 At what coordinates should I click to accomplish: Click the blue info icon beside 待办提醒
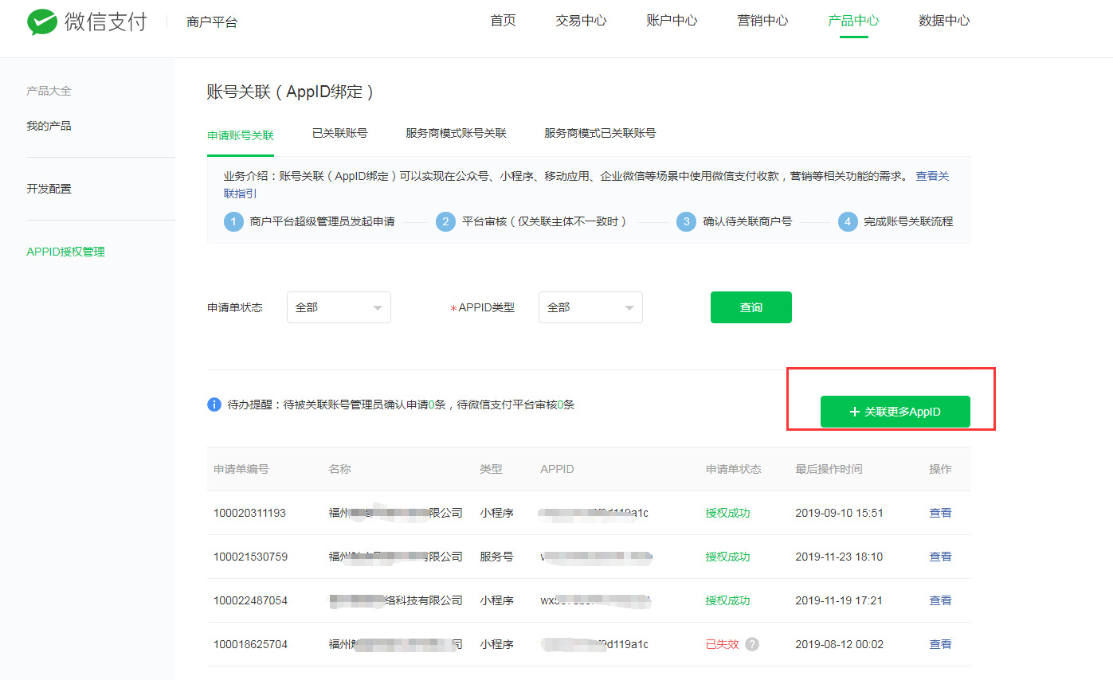pos(214,404)
